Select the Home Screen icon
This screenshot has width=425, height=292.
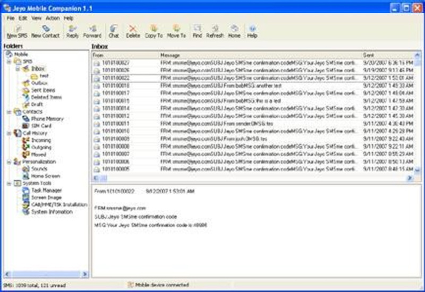coord(26,176)
